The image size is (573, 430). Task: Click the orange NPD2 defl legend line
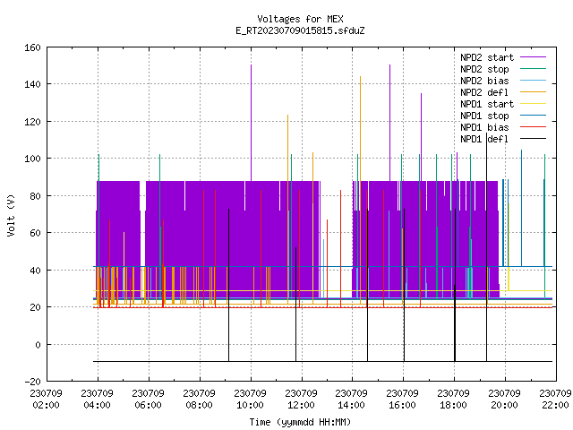pos(533,92)
